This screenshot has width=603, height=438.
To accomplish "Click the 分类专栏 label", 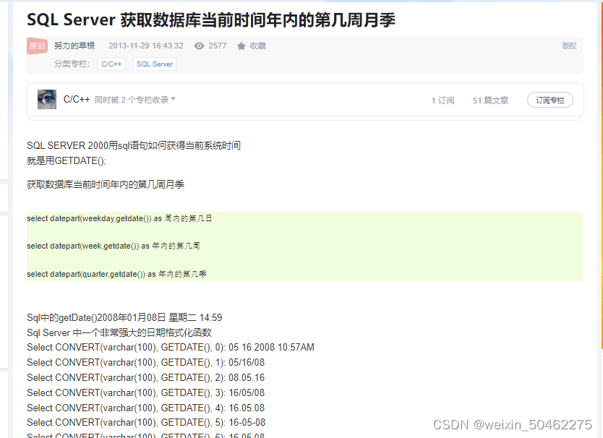I will pos(72,64).
